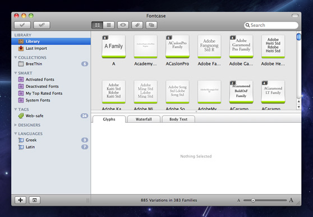The height and width of the screenshot is (217, 313).
Task: Select the Adobe Fangsong Std R thumbnail
Action: [x=209, y=47]
